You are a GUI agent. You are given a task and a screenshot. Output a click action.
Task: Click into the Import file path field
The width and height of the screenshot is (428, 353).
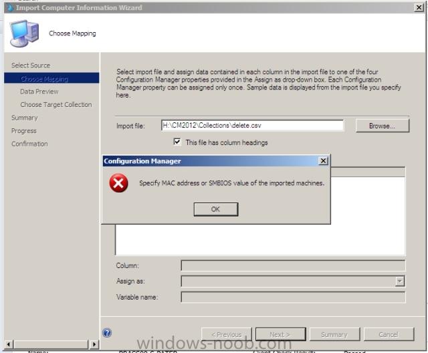253,126
